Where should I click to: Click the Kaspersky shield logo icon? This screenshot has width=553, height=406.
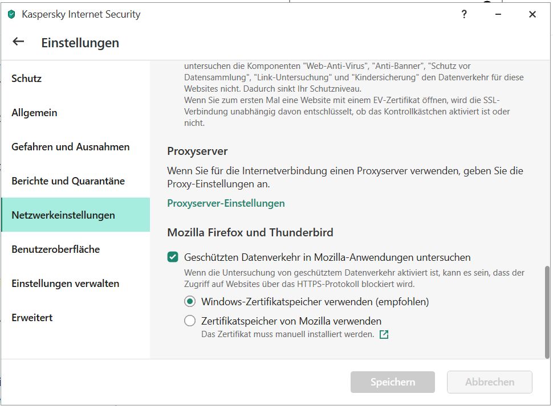pyautogui.click(x=11, y=14)
